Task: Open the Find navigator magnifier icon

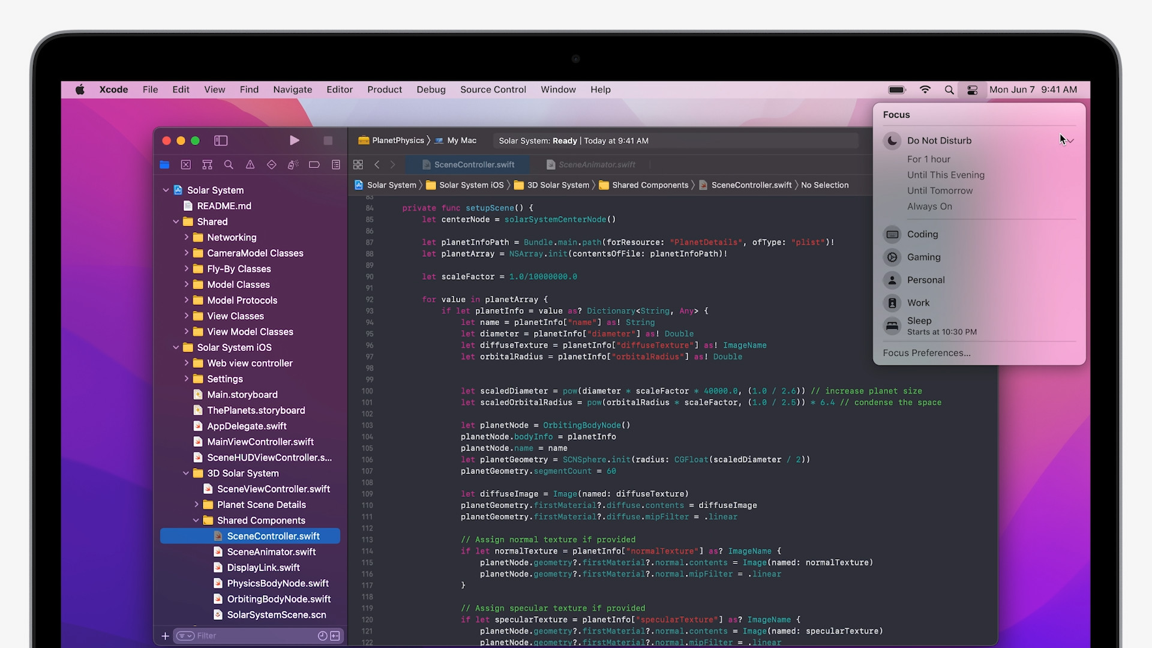Action: point(229,164)
